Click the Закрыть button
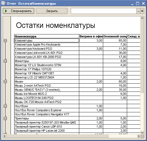 click(x=52, y=11)
